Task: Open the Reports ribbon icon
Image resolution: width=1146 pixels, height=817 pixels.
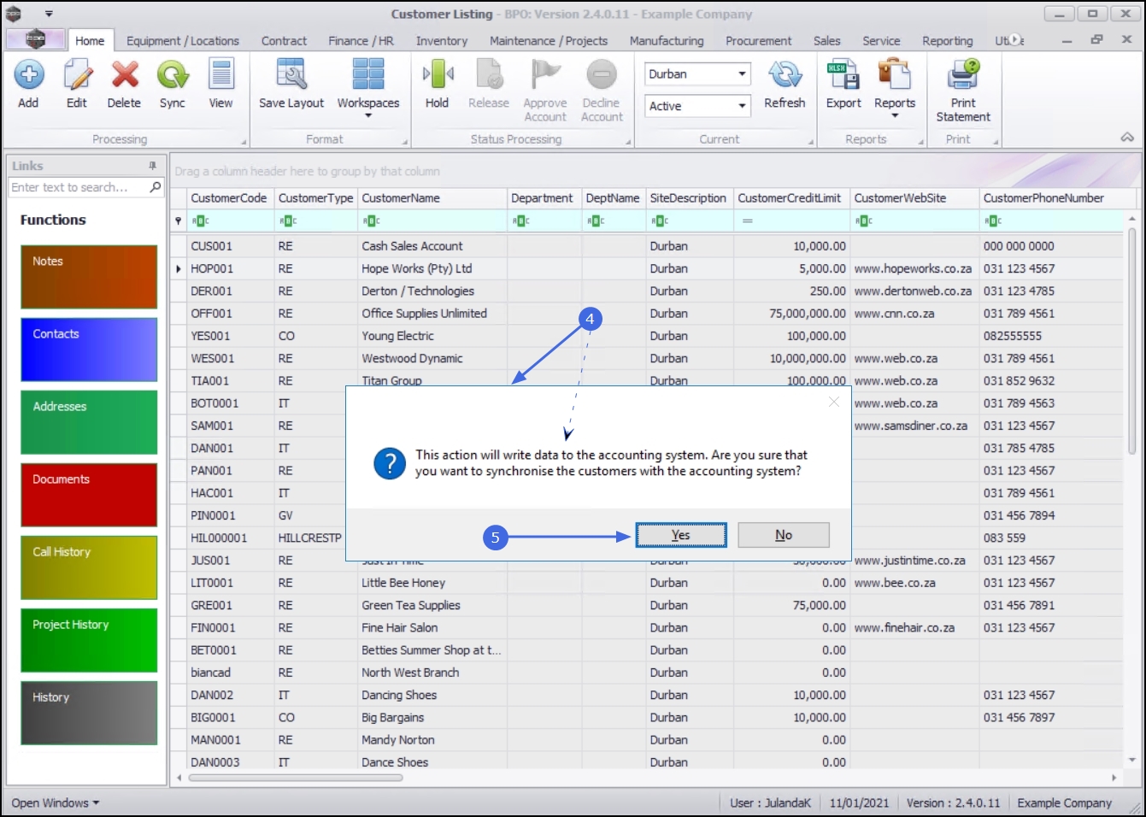Action: (895, 75)
